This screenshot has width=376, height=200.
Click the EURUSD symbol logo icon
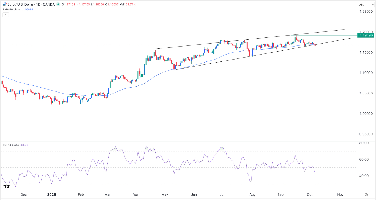[x=4, y=4]
